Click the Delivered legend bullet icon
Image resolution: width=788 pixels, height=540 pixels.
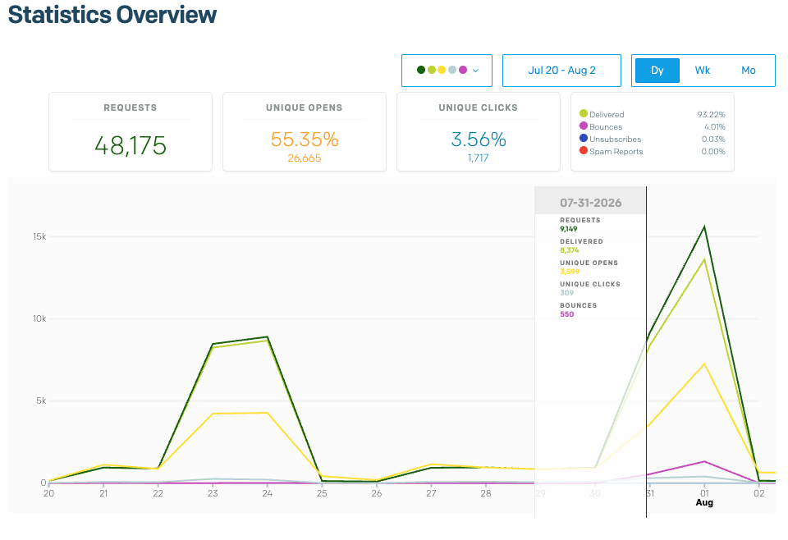click(584, 113)
